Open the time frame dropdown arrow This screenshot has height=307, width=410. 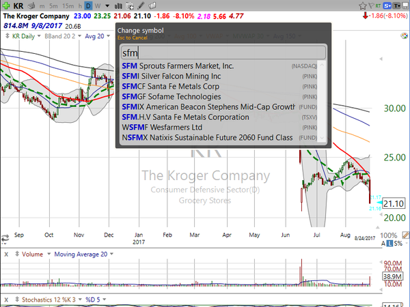[x=107, y=5]
